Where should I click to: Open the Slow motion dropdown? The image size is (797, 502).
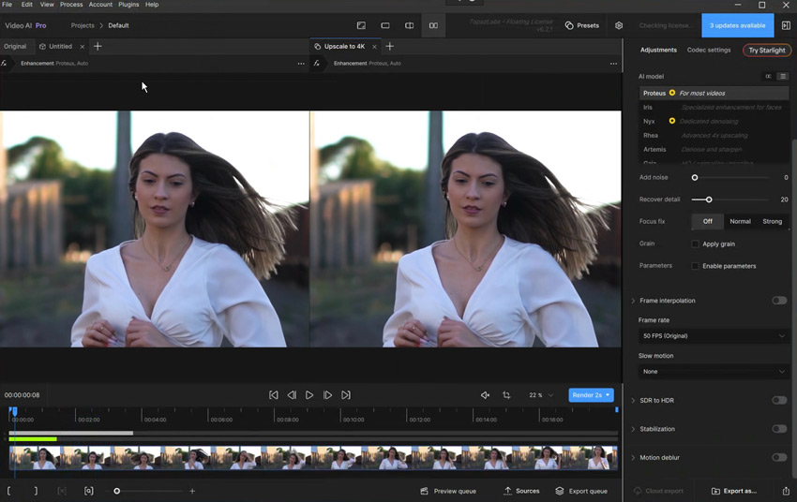714,372
